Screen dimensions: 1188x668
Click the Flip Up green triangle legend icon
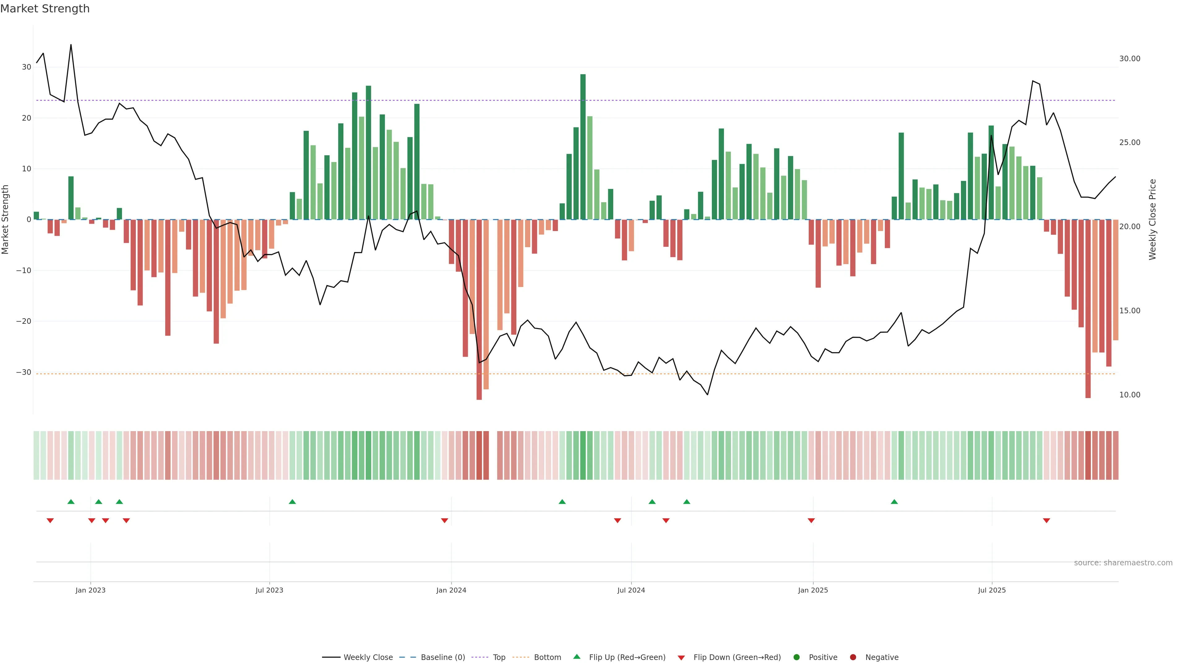pos(576,657)
